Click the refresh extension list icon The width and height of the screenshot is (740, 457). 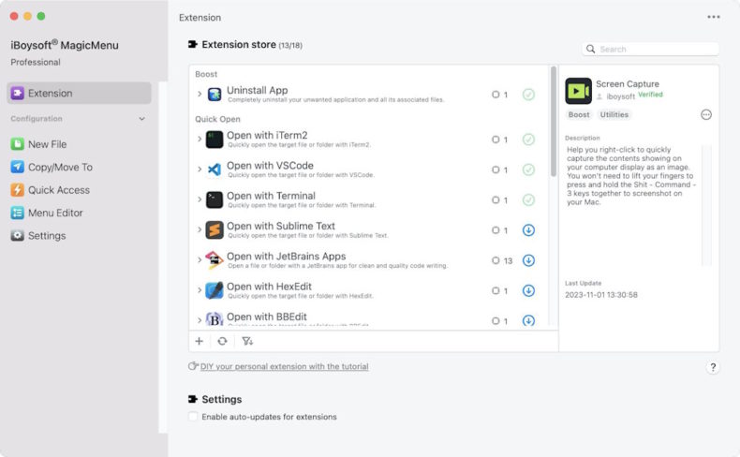(x=222, y=342)
